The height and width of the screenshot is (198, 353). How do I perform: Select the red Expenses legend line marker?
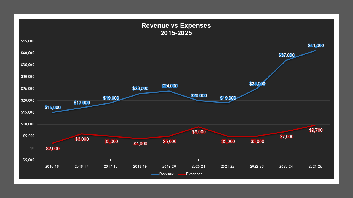(181, 174)
